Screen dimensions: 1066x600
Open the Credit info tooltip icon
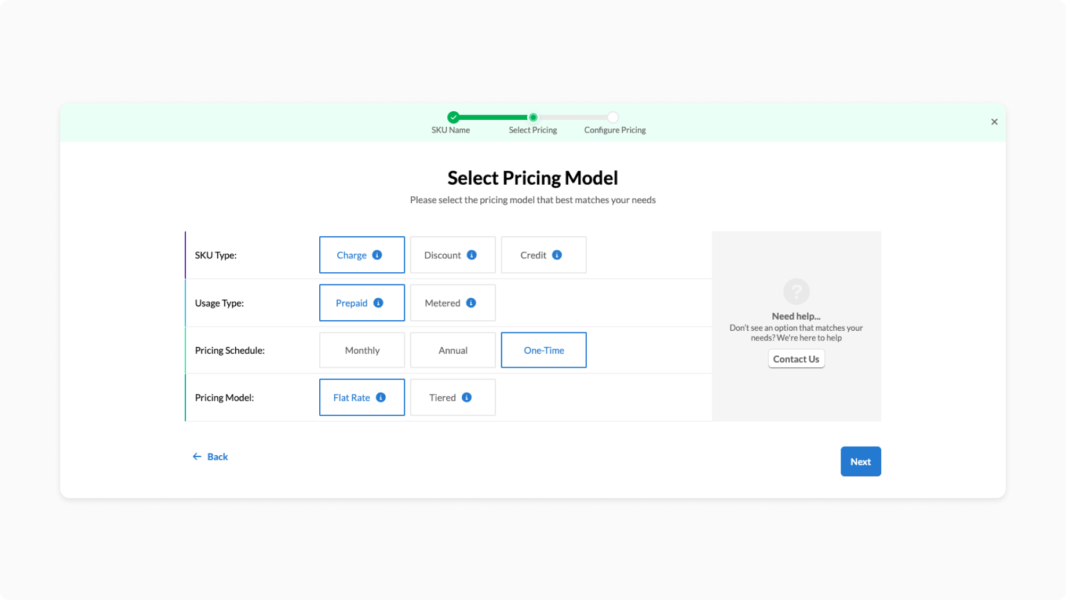[557, 255]
